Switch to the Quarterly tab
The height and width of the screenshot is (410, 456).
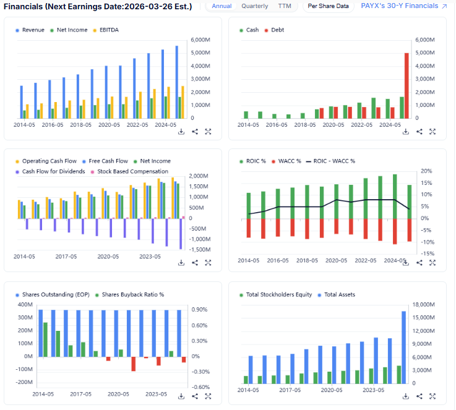pos(254,6)
